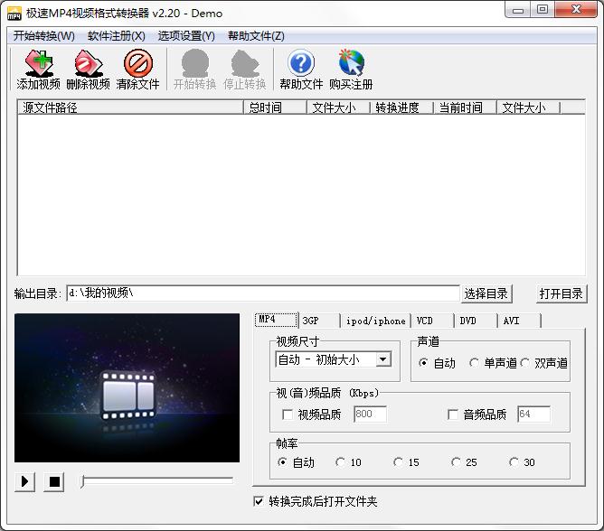Click the Buy Registration (购买注册) globe icon
Image resolution: width=604 pixels, height=531 pixels.
click(x=351, y=62)
